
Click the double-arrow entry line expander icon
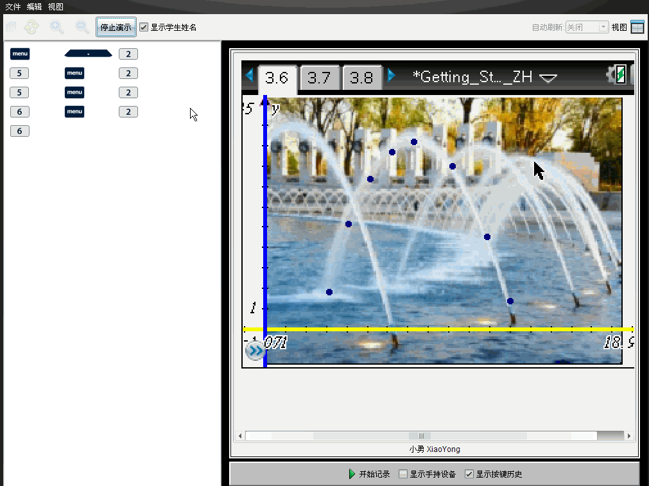coord(255,351)
